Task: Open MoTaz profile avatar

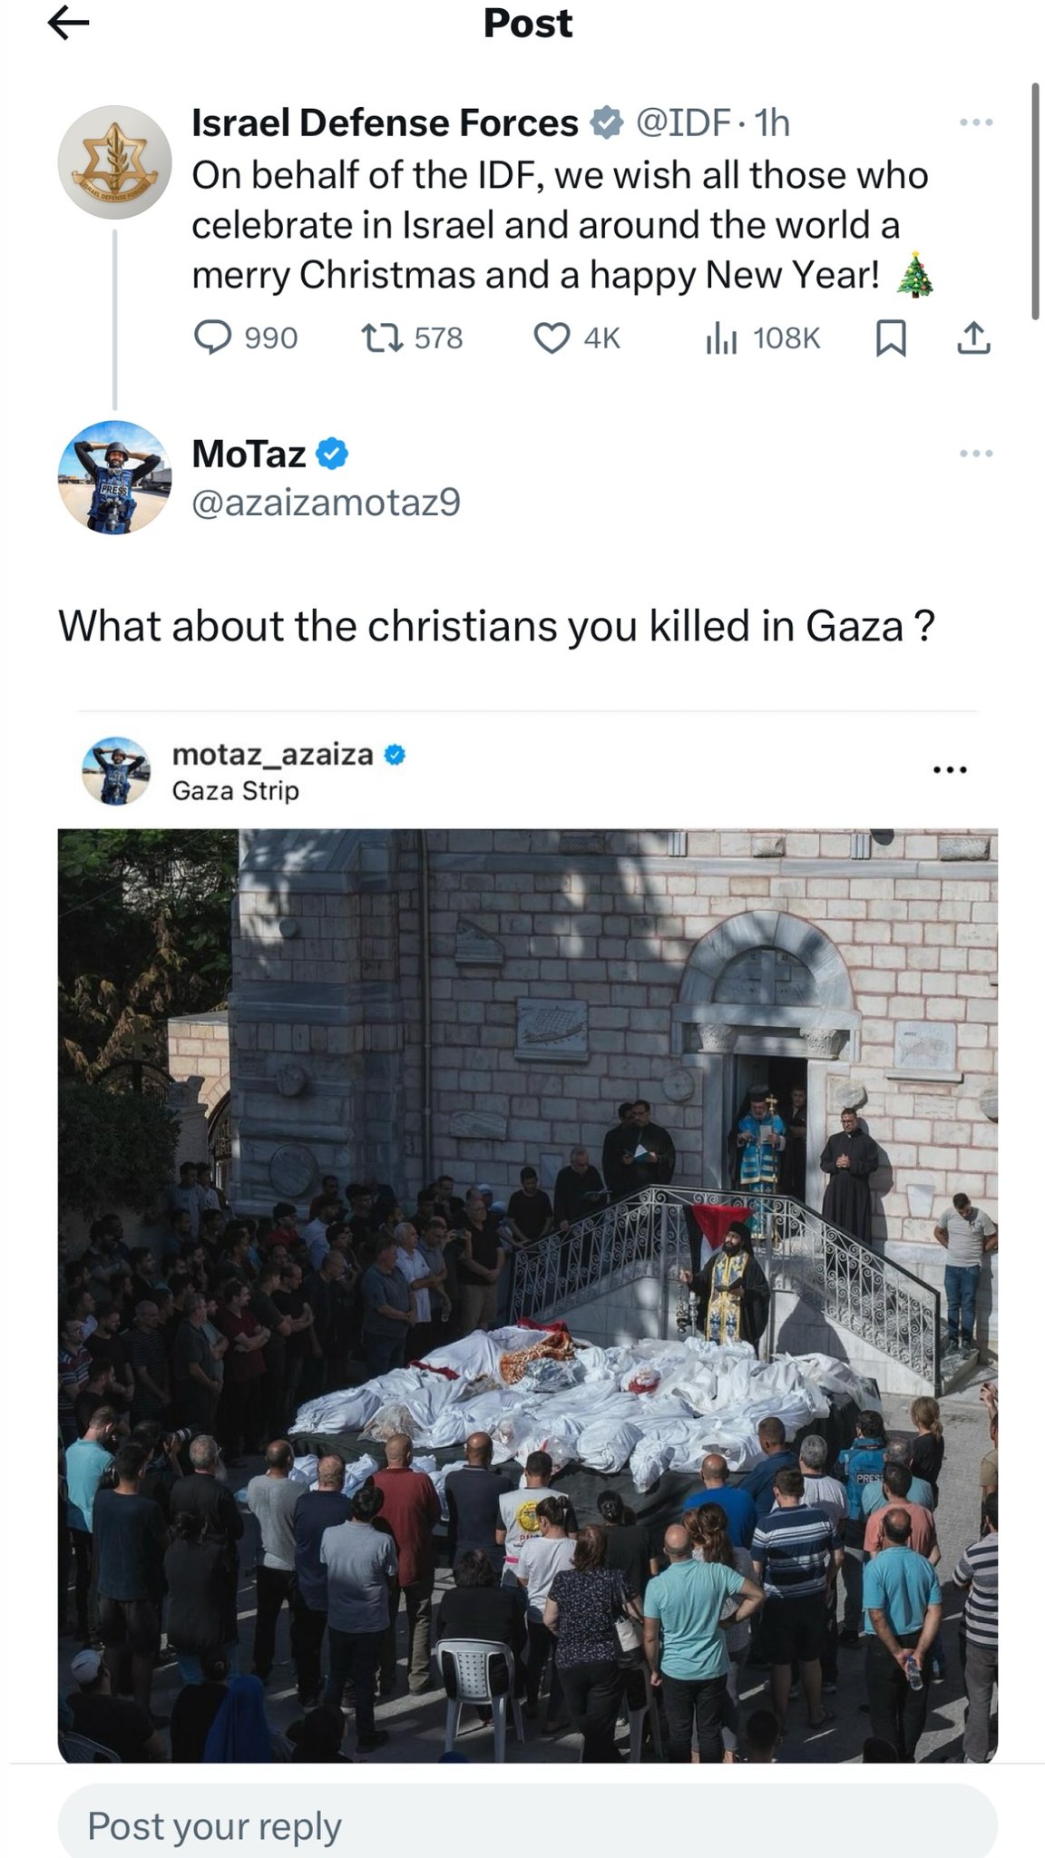Action: tap(114, 477)
